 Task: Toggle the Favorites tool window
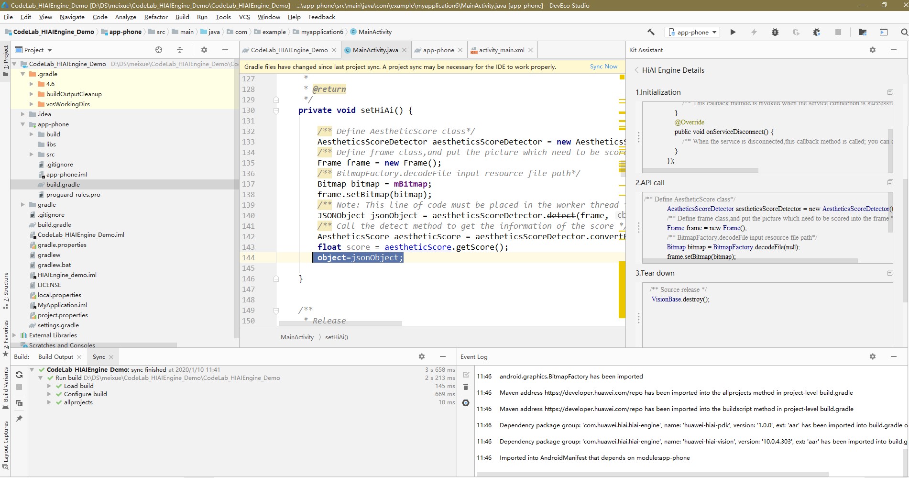click(5, 338)
